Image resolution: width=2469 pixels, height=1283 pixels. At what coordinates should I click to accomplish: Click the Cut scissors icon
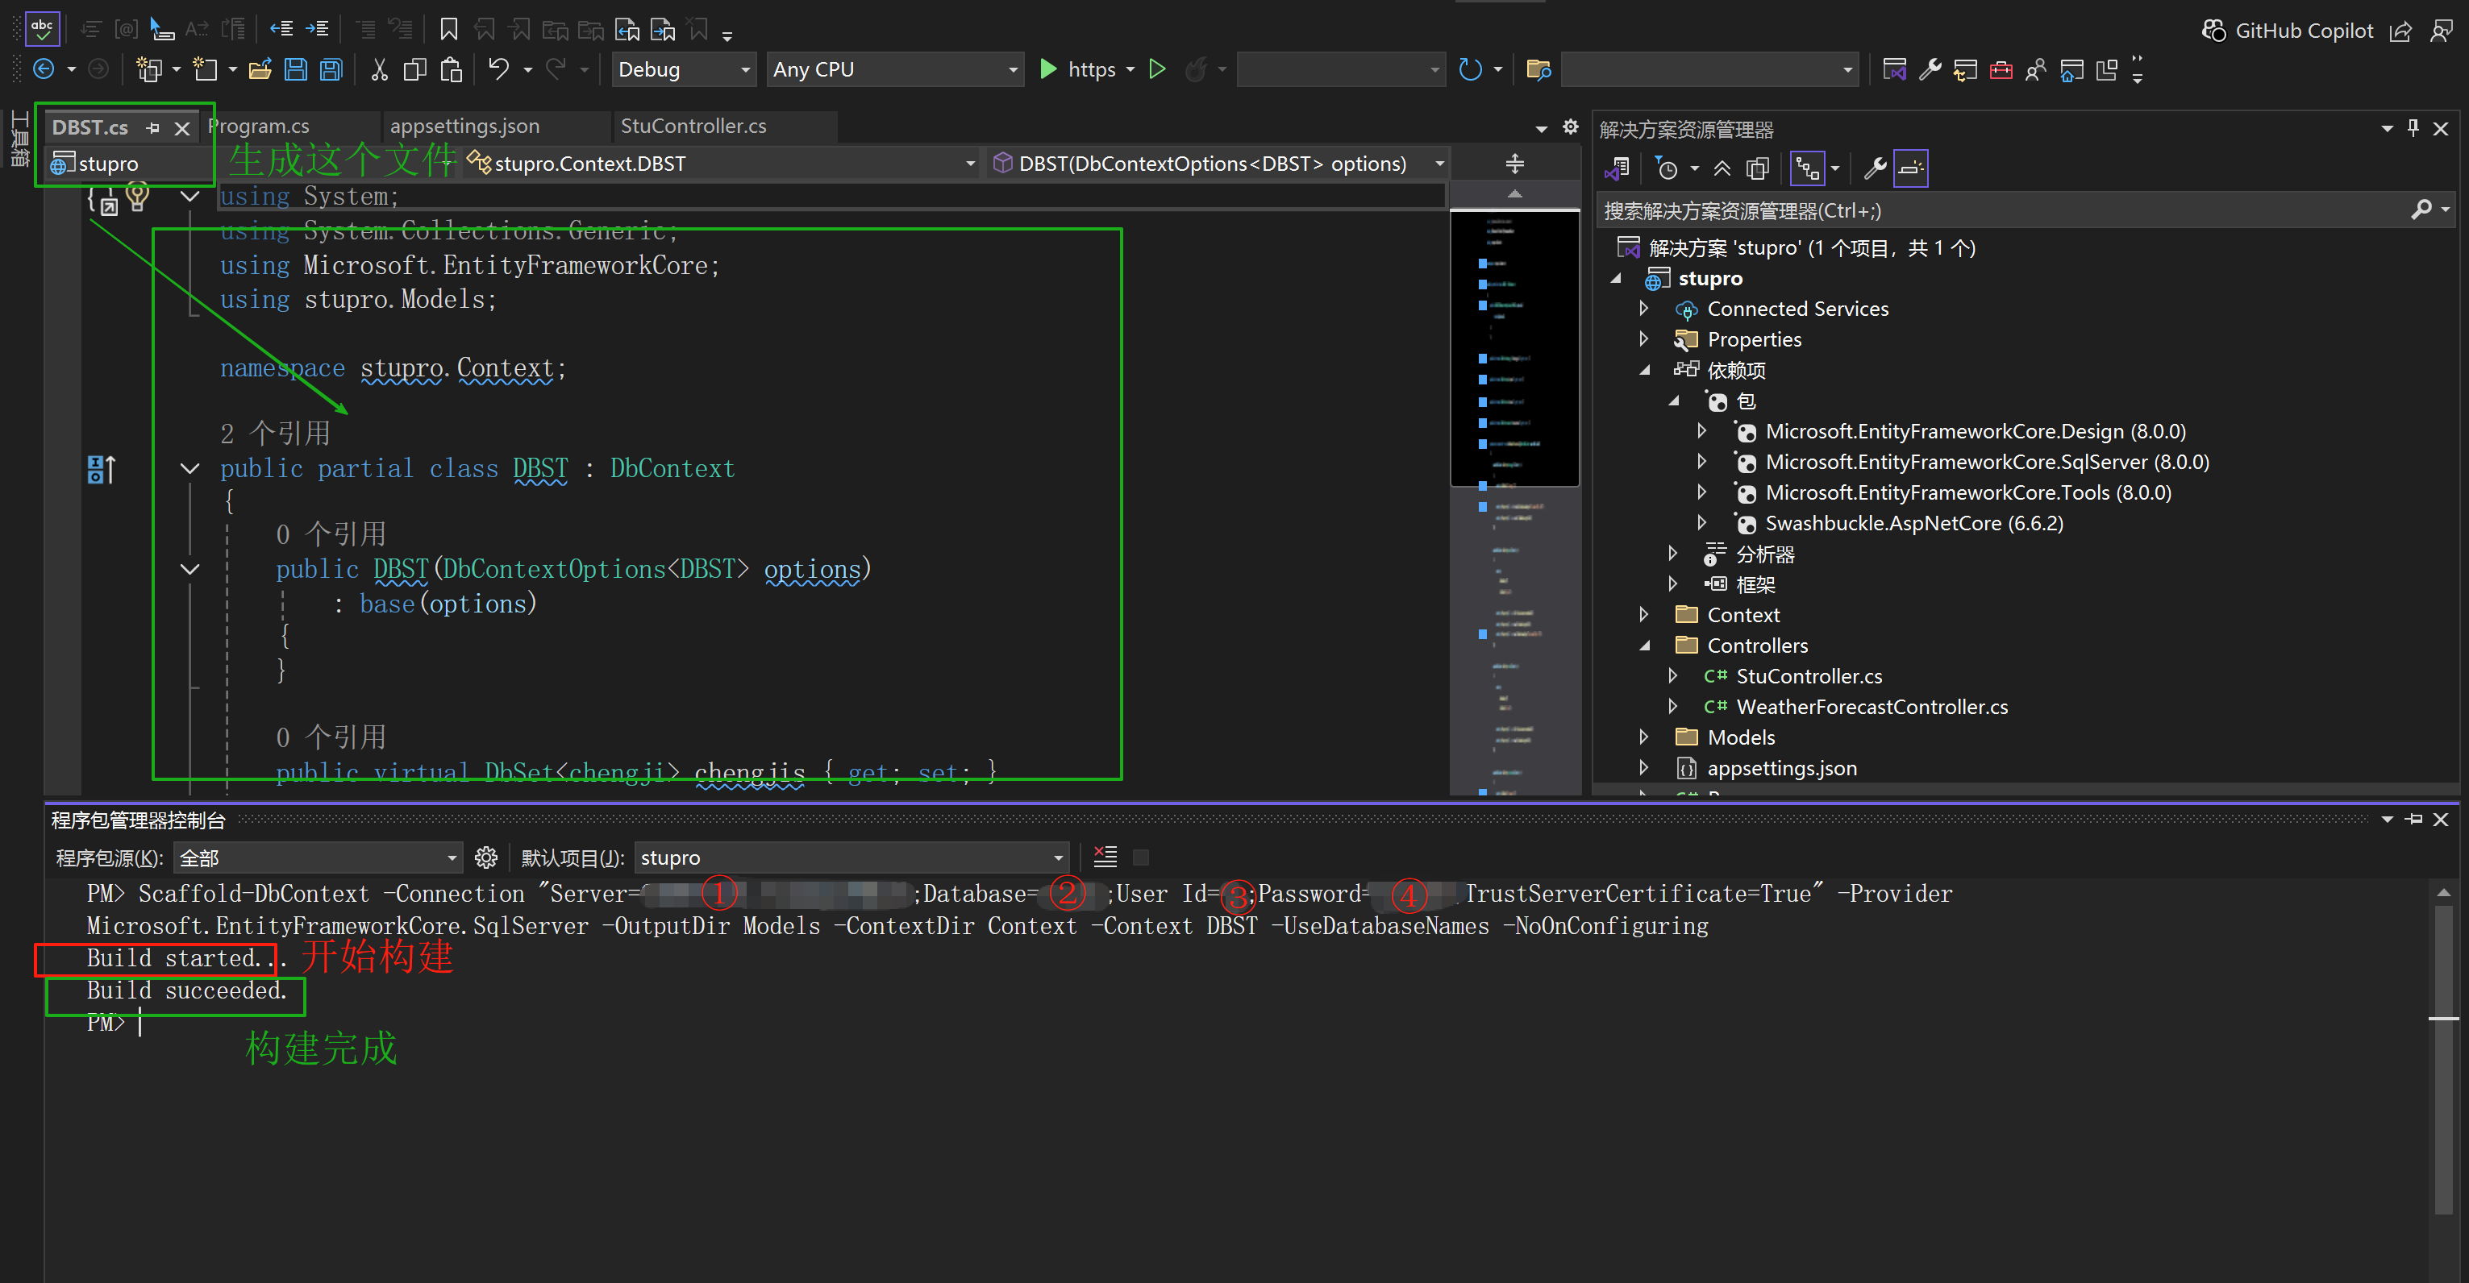(x=379, y=69)
